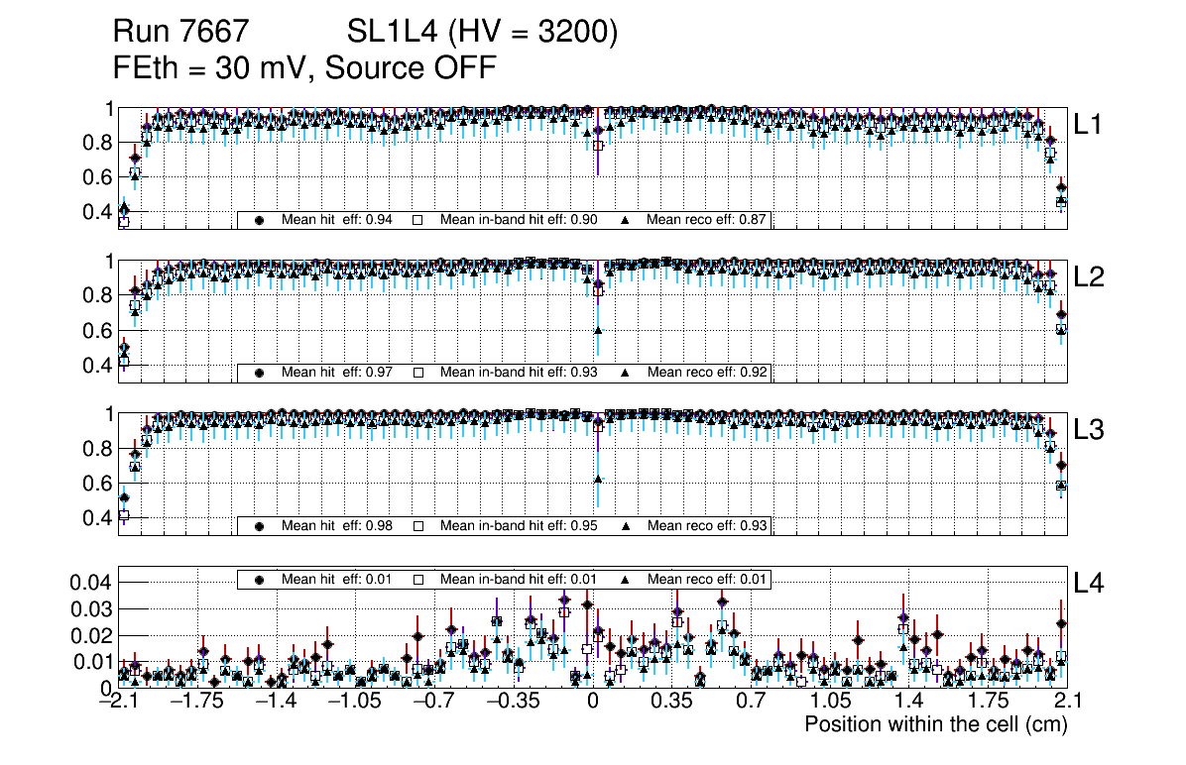The height and width of the screenshot is (765, 1186).
Task: Click the triangle icon in L3 legend
Action: point(626,525)
